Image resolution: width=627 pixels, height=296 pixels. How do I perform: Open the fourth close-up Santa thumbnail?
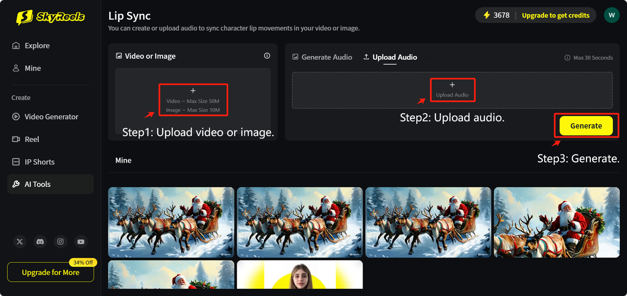click(557, 222)
